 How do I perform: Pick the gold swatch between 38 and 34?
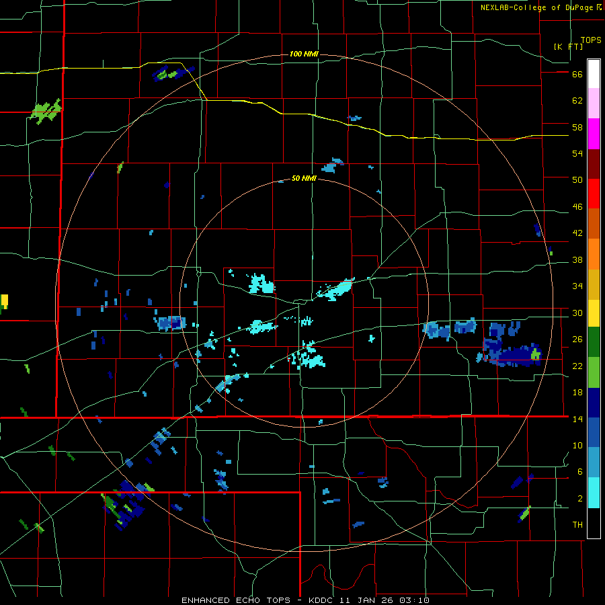tap(594, 284)
